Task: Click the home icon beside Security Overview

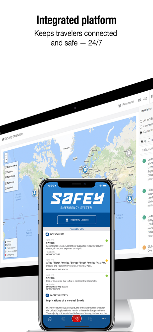Action: tap(3, 139)
